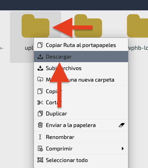The height and width of the screenshot is (168, 148).
Task: Choose Duplicar from the context menu
Action: pyautogui.click(x=81, y=113)
